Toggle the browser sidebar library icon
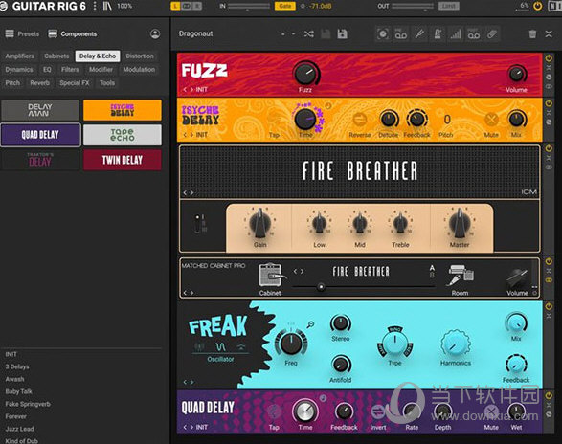The height and width of the screenshot is (444, 562). [x=107, y=6]
